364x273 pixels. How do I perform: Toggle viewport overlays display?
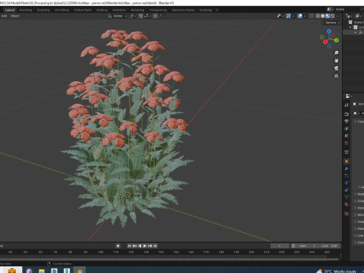pos(300,16)
